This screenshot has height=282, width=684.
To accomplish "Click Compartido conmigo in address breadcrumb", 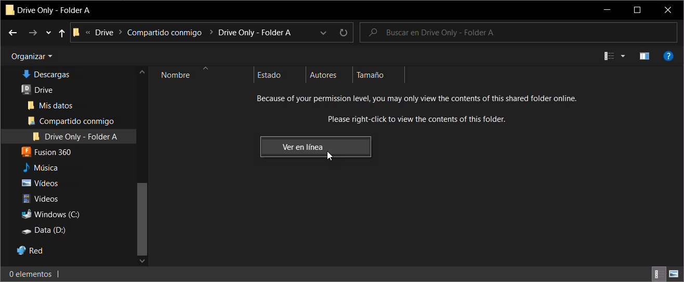I will (164, 32).
